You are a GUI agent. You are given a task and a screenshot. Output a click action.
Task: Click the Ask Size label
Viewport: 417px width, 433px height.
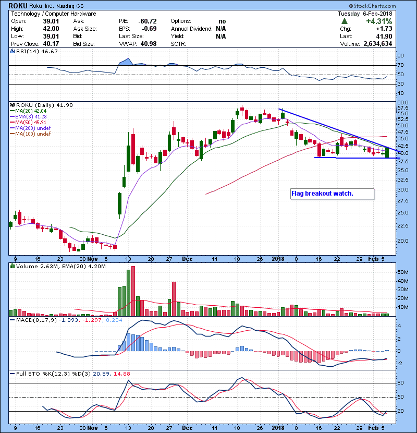(85, 29)
